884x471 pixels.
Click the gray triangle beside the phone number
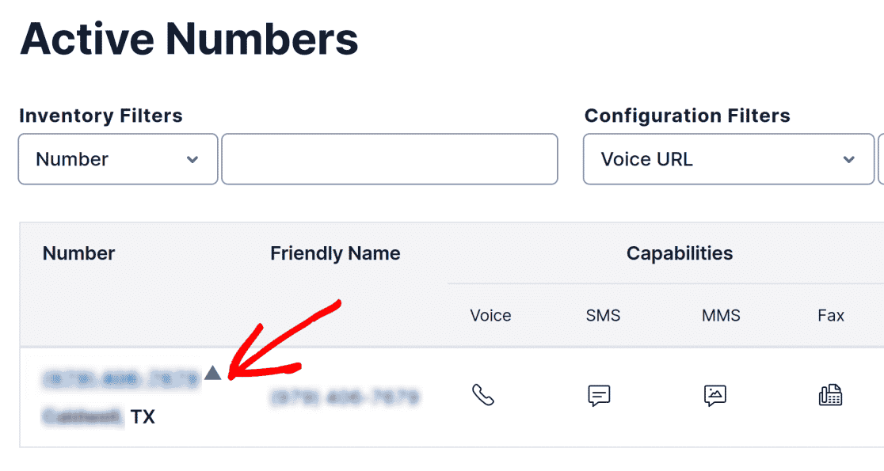coord(212,372)
